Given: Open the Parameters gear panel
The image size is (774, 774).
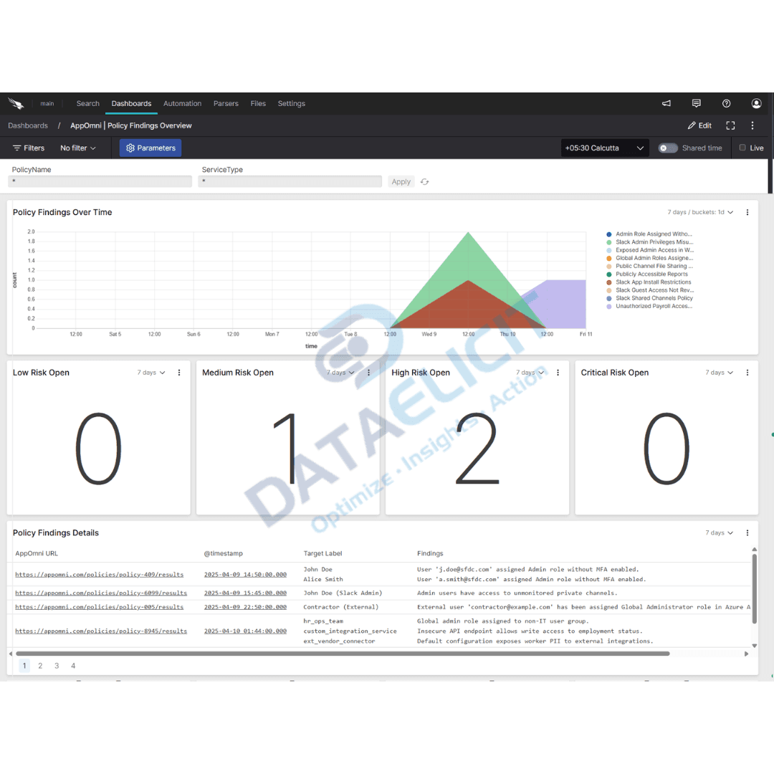Looking at the screenshot, I should pos(150,148).
